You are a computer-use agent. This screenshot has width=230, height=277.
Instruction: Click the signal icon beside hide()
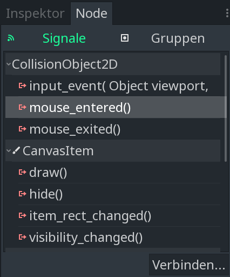tap(23, 194)
